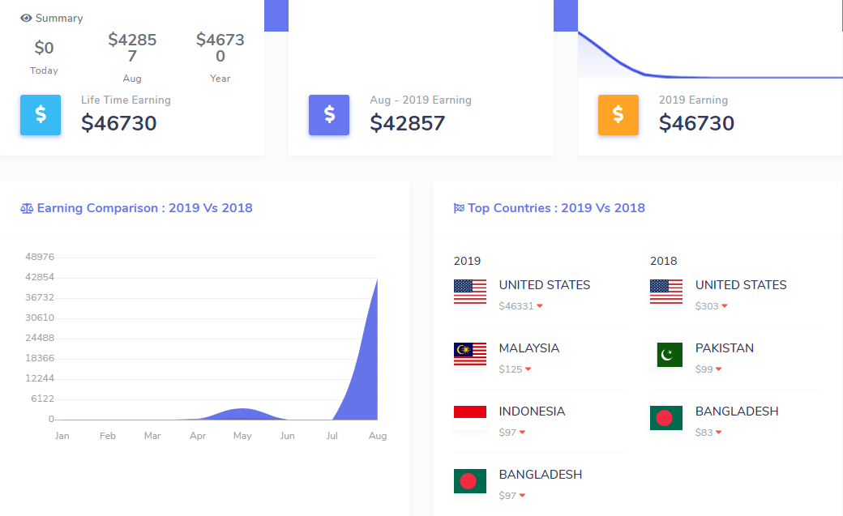The image size is (843, 516).
Task: Click the United States flag under 2019
Action: click(470, 292)
